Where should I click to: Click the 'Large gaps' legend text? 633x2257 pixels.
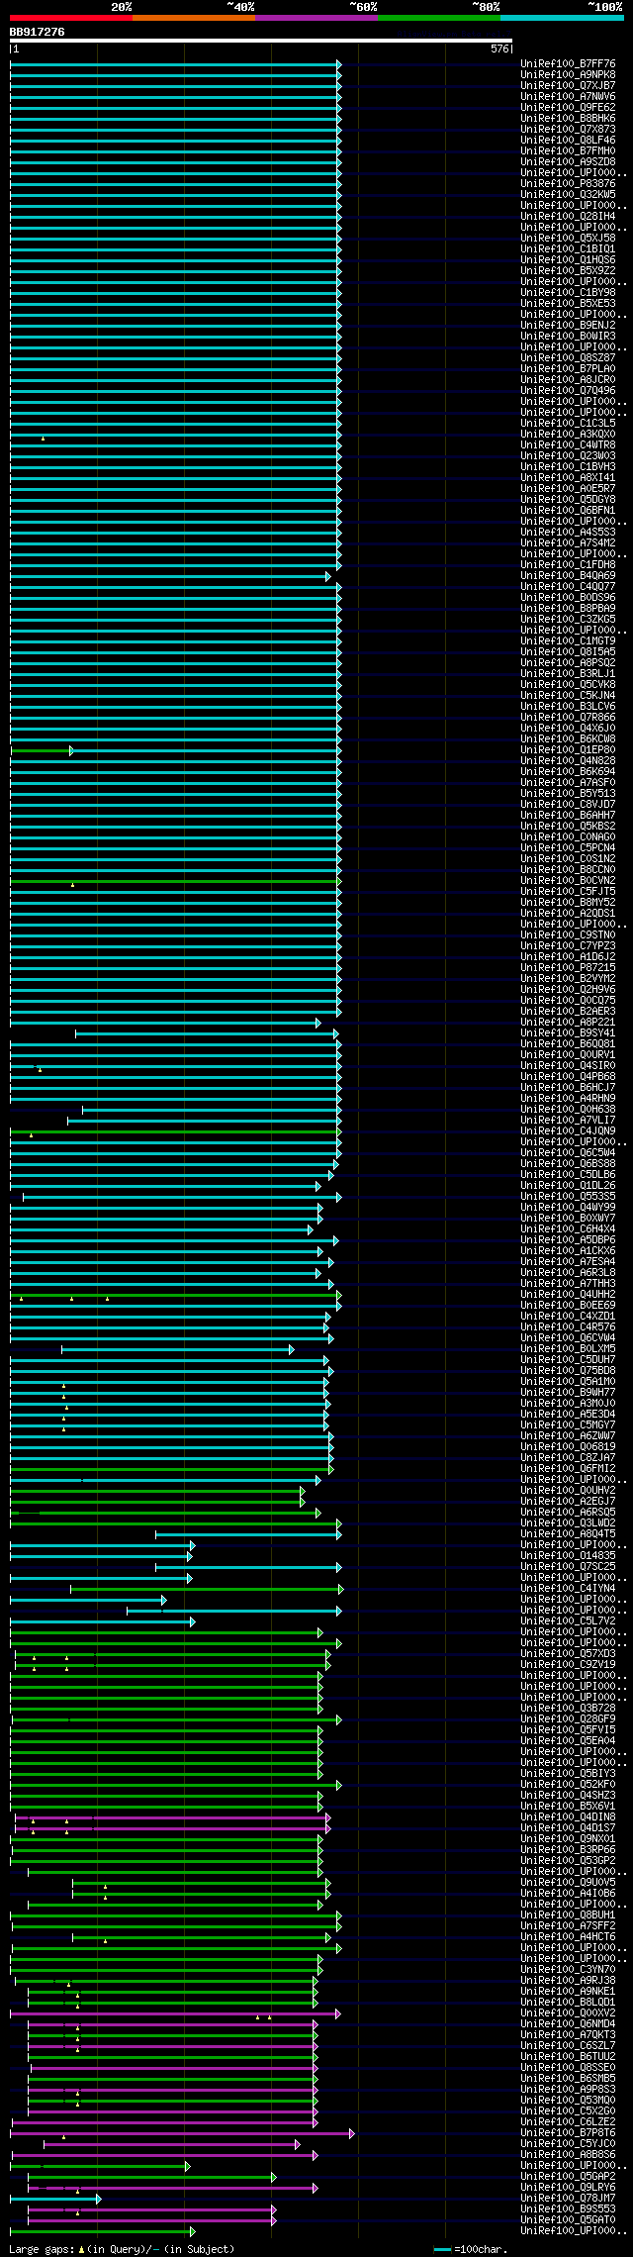pos(42,2250)
